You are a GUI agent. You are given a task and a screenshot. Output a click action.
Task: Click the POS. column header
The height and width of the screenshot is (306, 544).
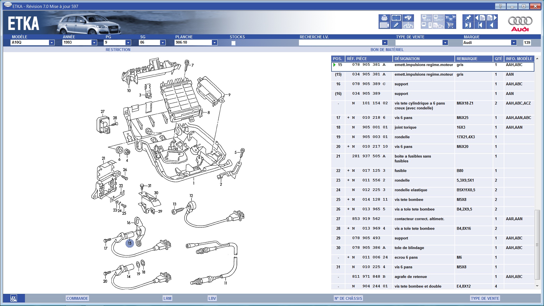coord(338,59)
